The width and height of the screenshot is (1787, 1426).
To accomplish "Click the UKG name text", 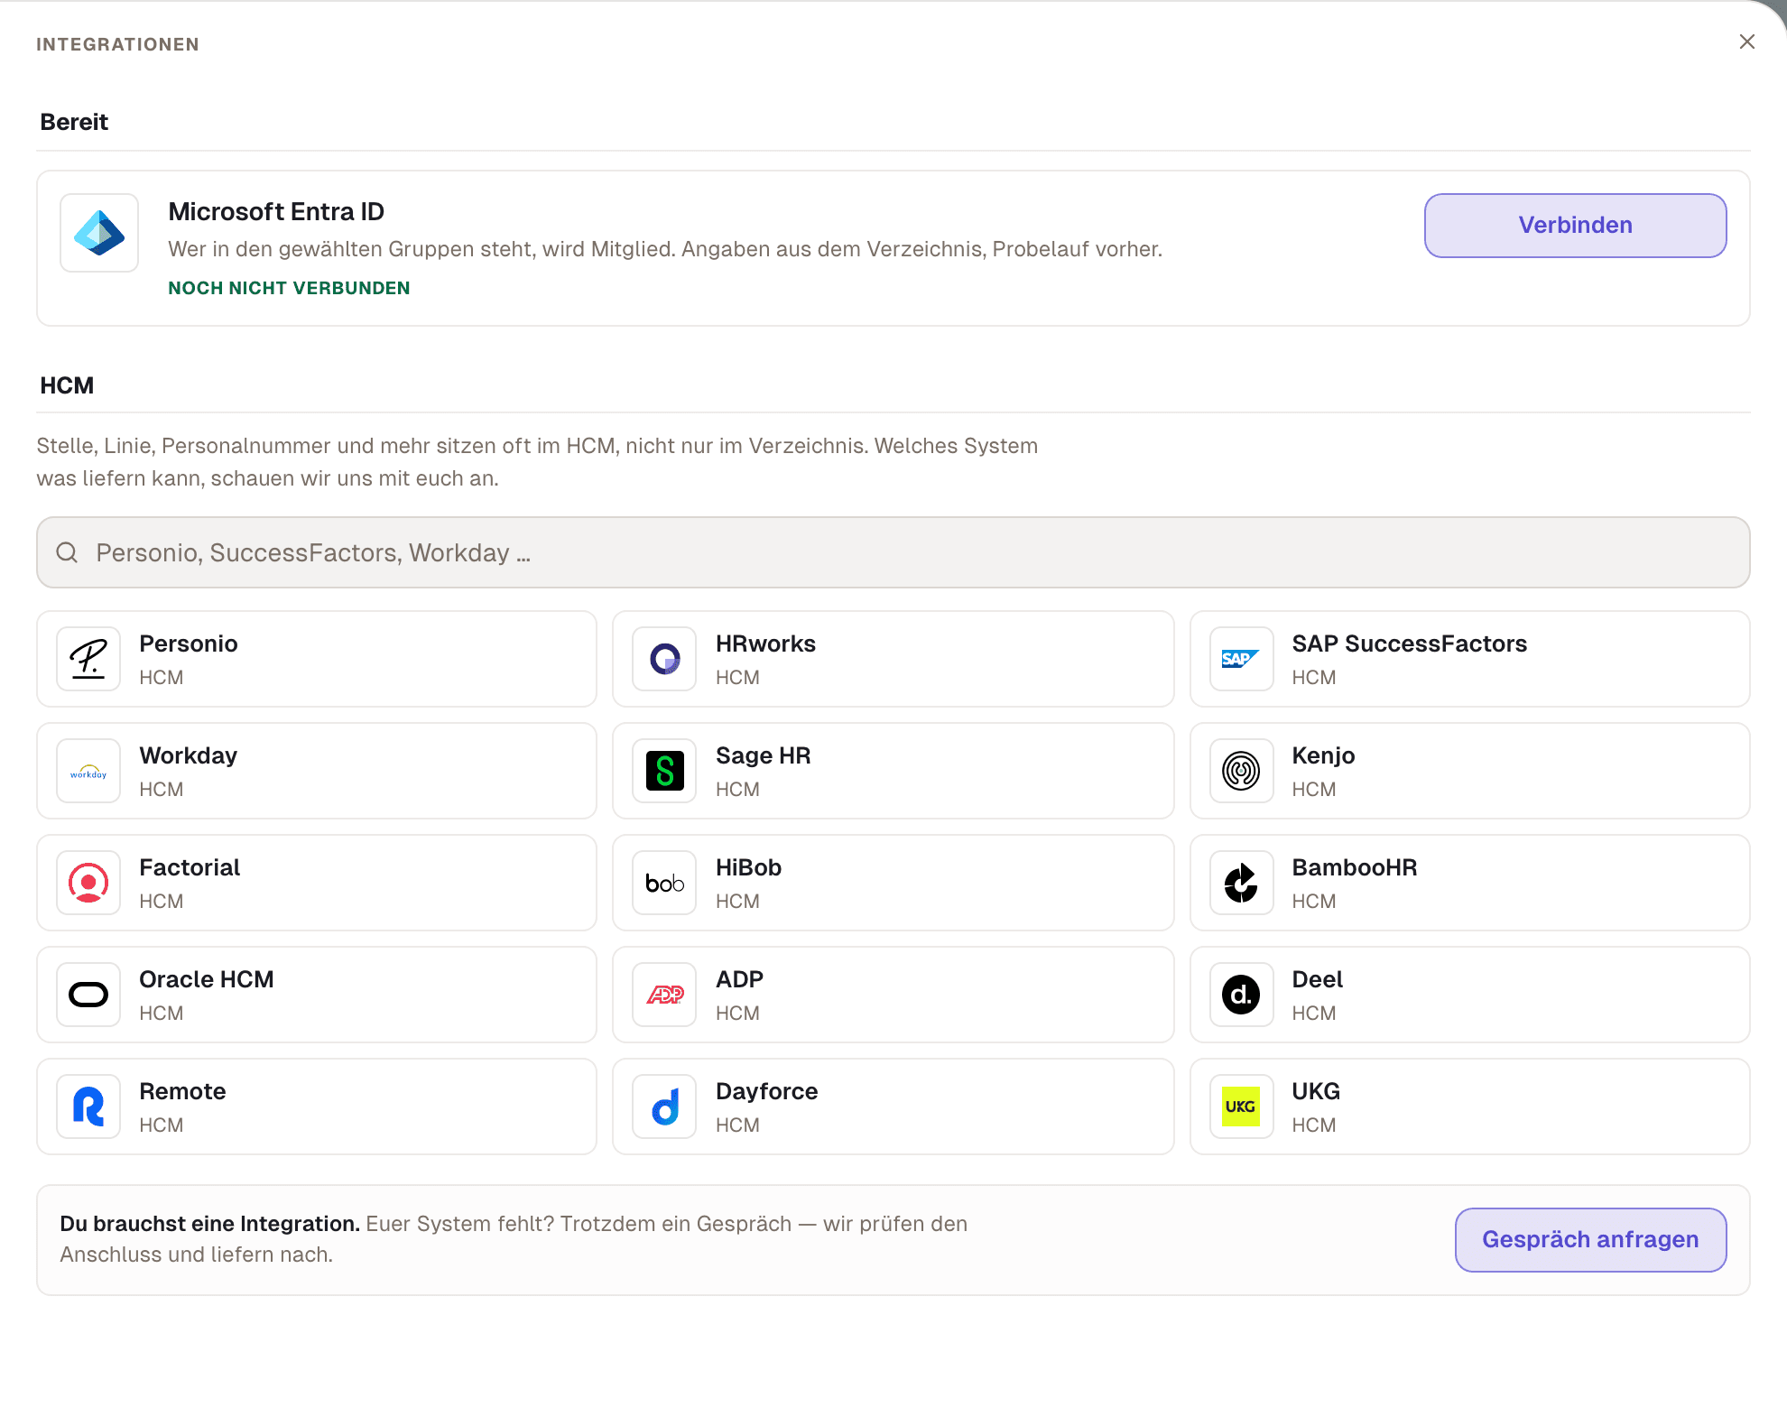I will [x=1315, y=1091].
